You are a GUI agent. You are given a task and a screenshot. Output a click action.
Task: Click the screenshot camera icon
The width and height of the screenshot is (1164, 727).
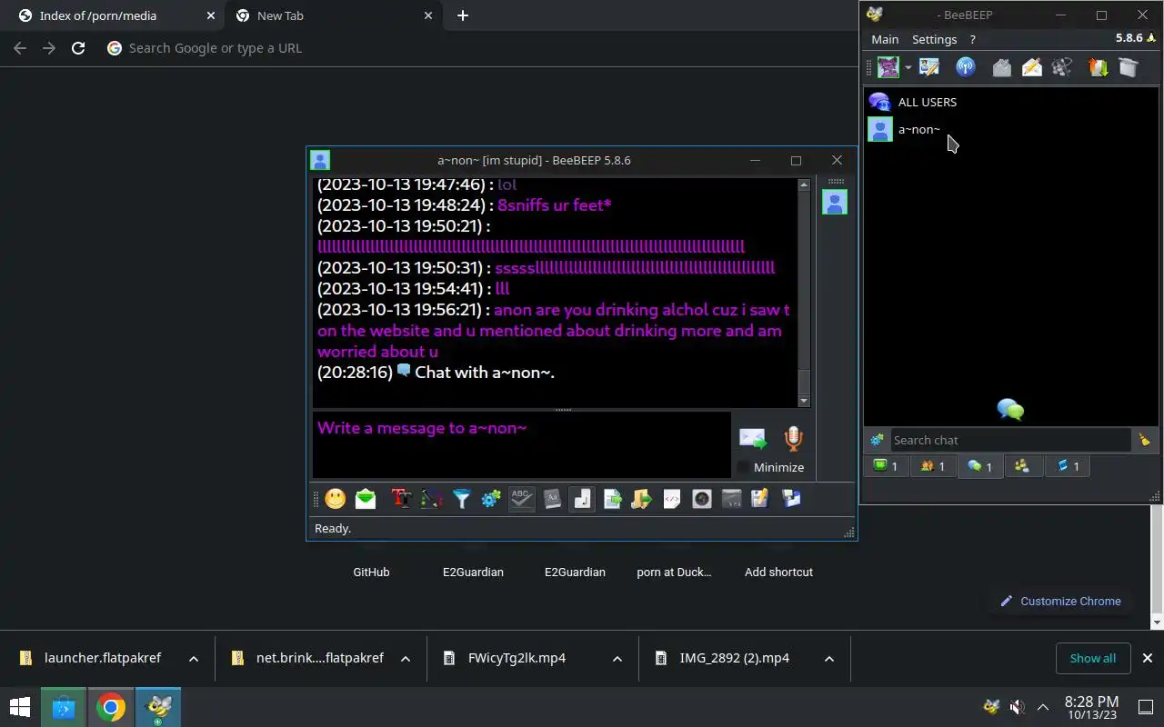[702, 499]
